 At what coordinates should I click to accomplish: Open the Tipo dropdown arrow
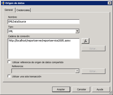click(x=77, y=31)
